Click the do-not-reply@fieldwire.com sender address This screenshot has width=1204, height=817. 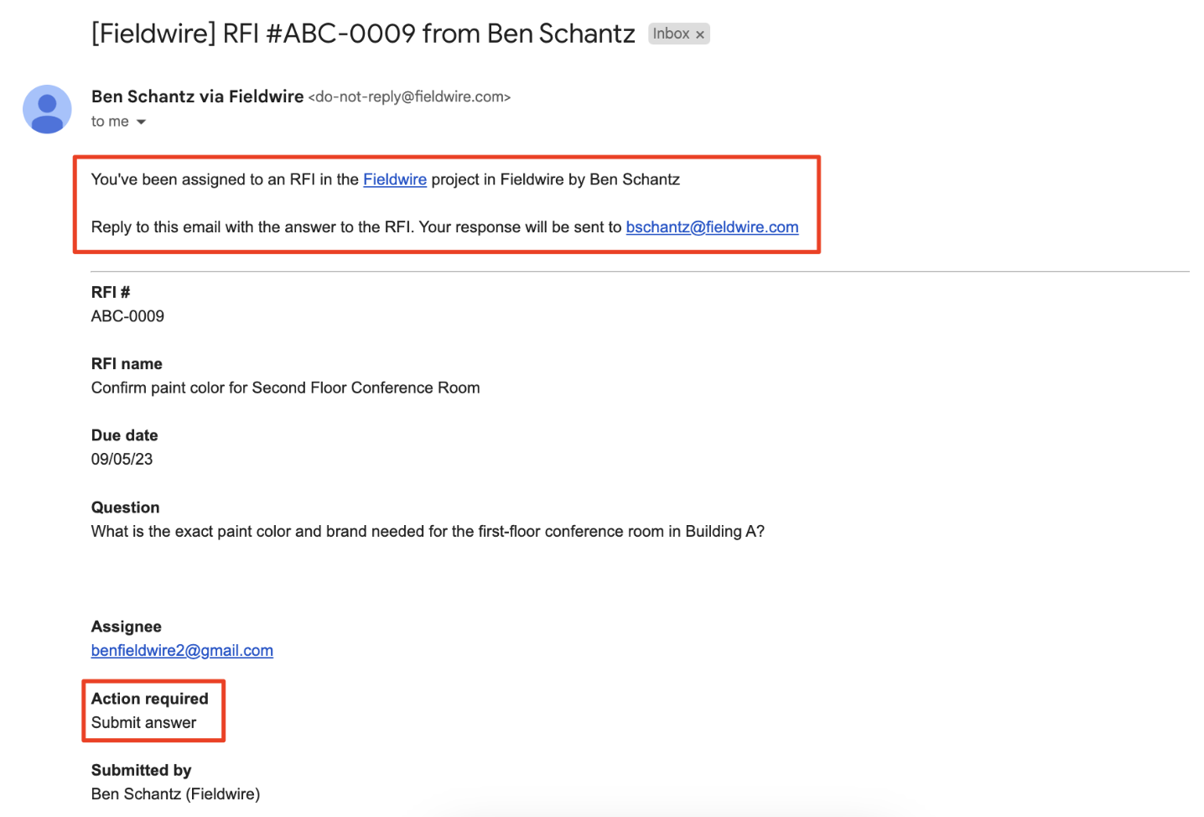pos(409,97)
